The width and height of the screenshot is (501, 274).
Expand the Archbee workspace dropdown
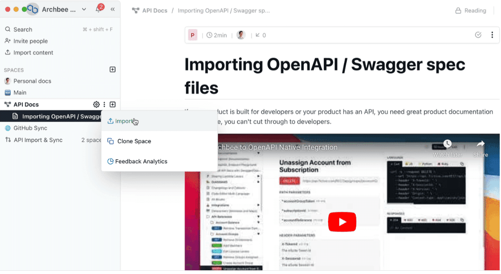84,9
